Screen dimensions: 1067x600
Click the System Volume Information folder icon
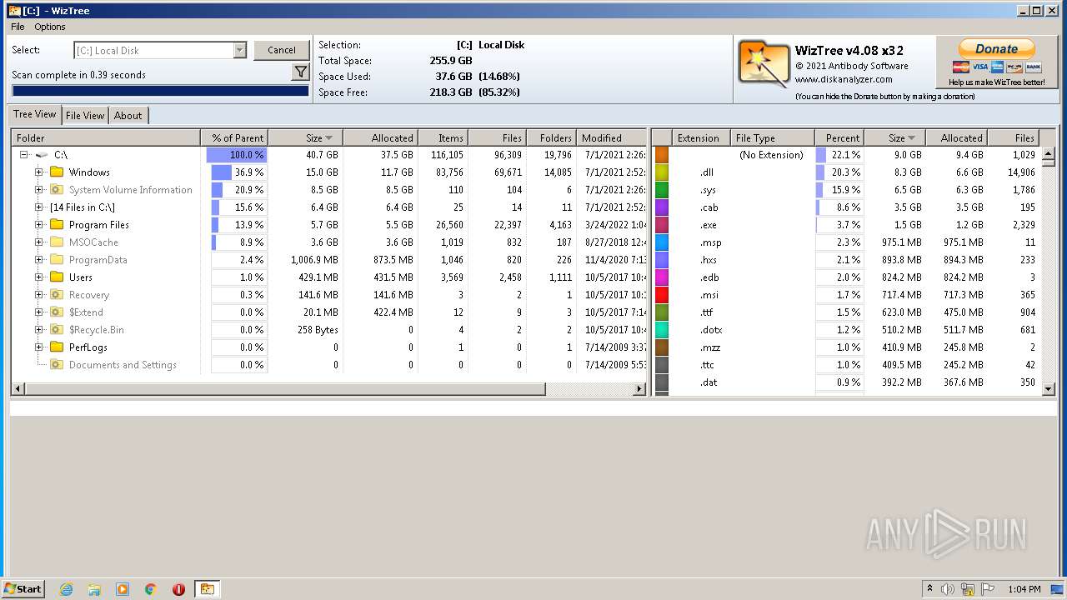pyautogui.click(x=57, y=190)
